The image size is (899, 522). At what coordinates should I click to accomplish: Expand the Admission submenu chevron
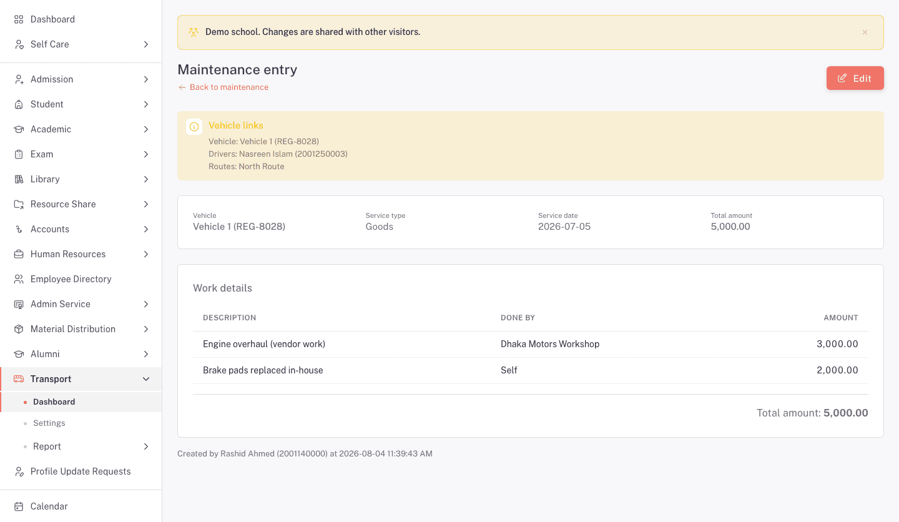[x=146, y=79]
